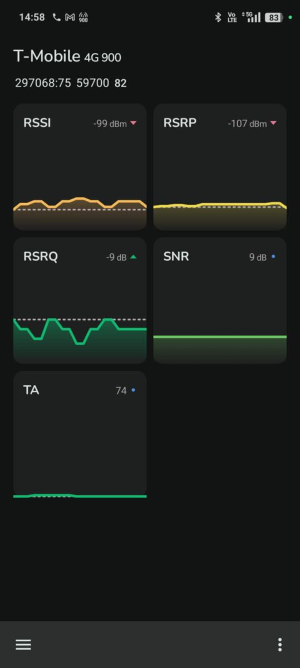Screen dimensions: 300x668
Task: Tap the red down-arrow next to RSSI
Action: click(x=132, y=123)
